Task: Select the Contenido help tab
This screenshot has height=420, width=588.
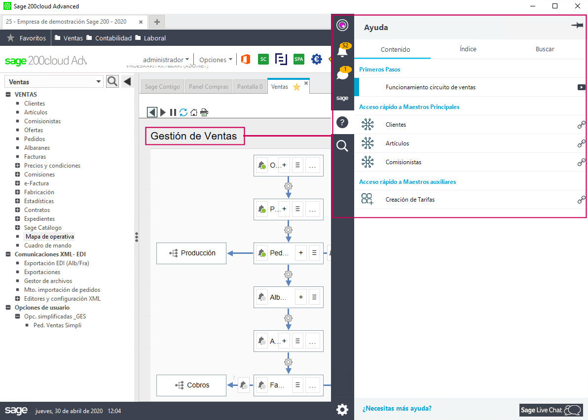Action: [395, 49]
